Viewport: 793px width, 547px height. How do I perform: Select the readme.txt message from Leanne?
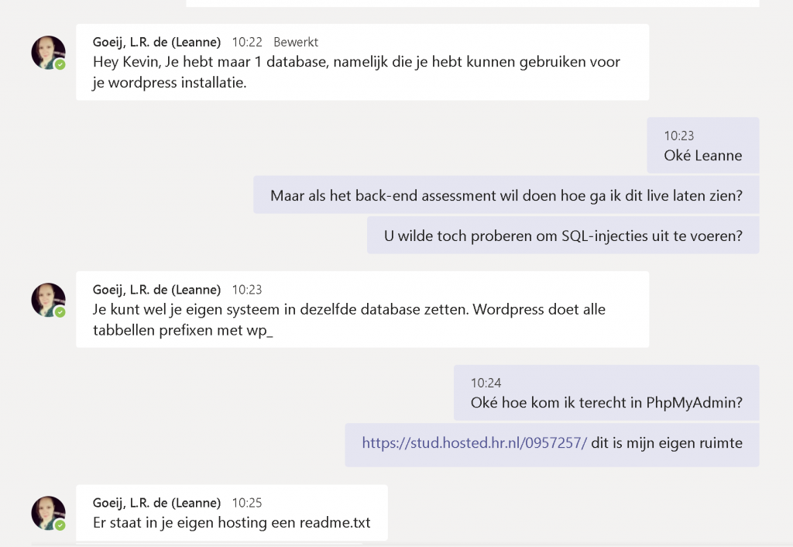[x=232, y=513]
